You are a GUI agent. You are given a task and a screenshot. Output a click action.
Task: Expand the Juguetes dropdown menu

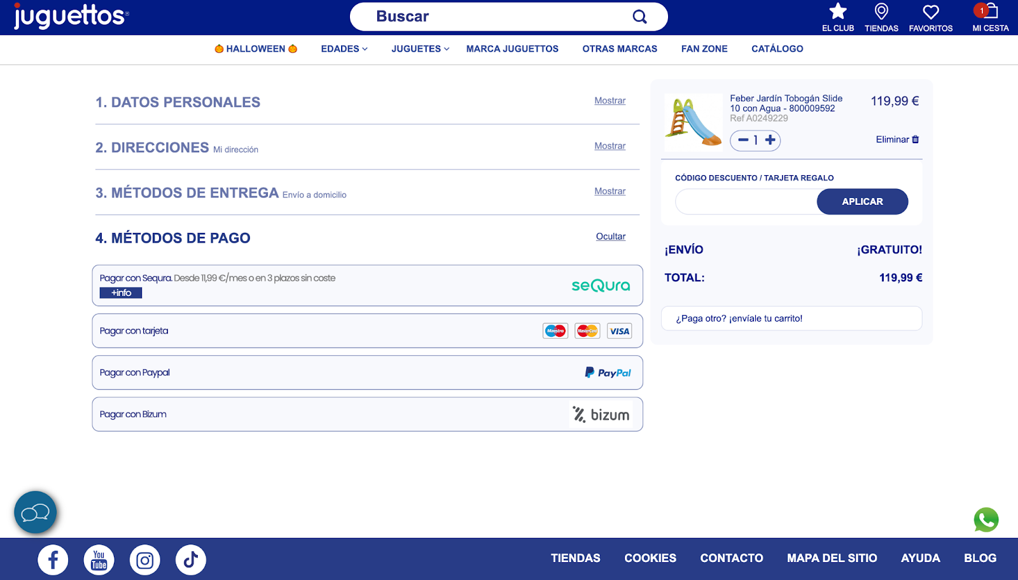click(x=420, y=48)
